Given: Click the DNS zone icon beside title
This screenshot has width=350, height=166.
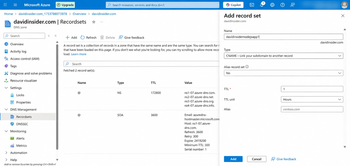Looking at the screenshot, I should [8, 23].
